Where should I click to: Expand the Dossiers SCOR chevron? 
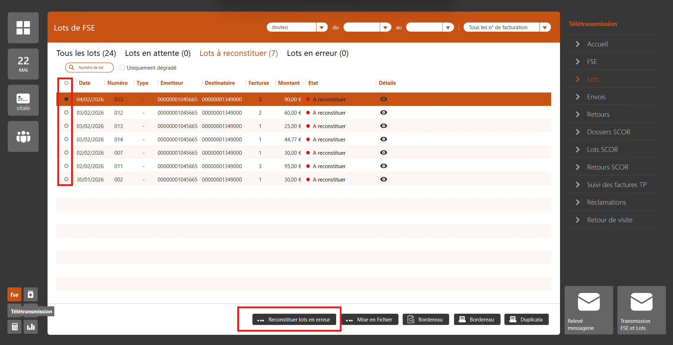pos(578,132)
